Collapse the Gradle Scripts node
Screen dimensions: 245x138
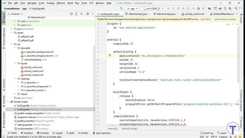click(8, 102)
